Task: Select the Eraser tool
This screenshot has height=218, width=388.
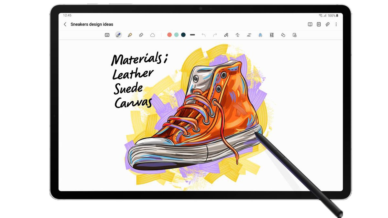Action: (x=141, y=35)
